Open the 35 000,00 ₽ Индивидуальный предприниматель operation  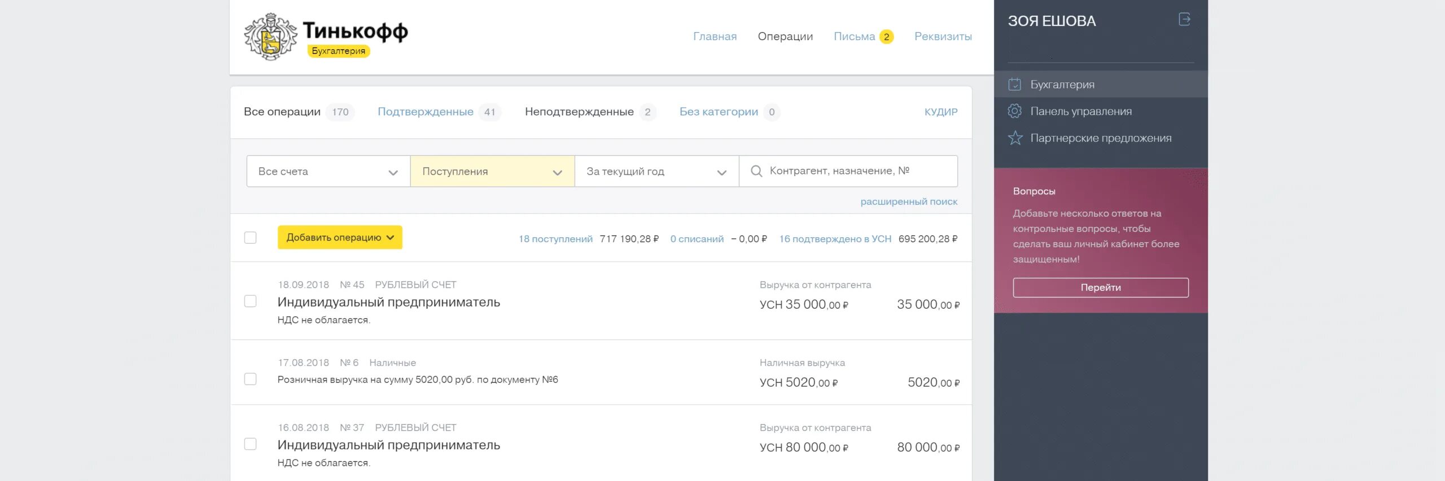(x=601, y=301)
